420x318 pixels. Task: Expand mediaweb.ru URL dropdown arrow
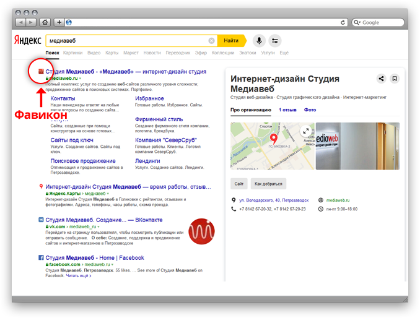tap(80, 79)
